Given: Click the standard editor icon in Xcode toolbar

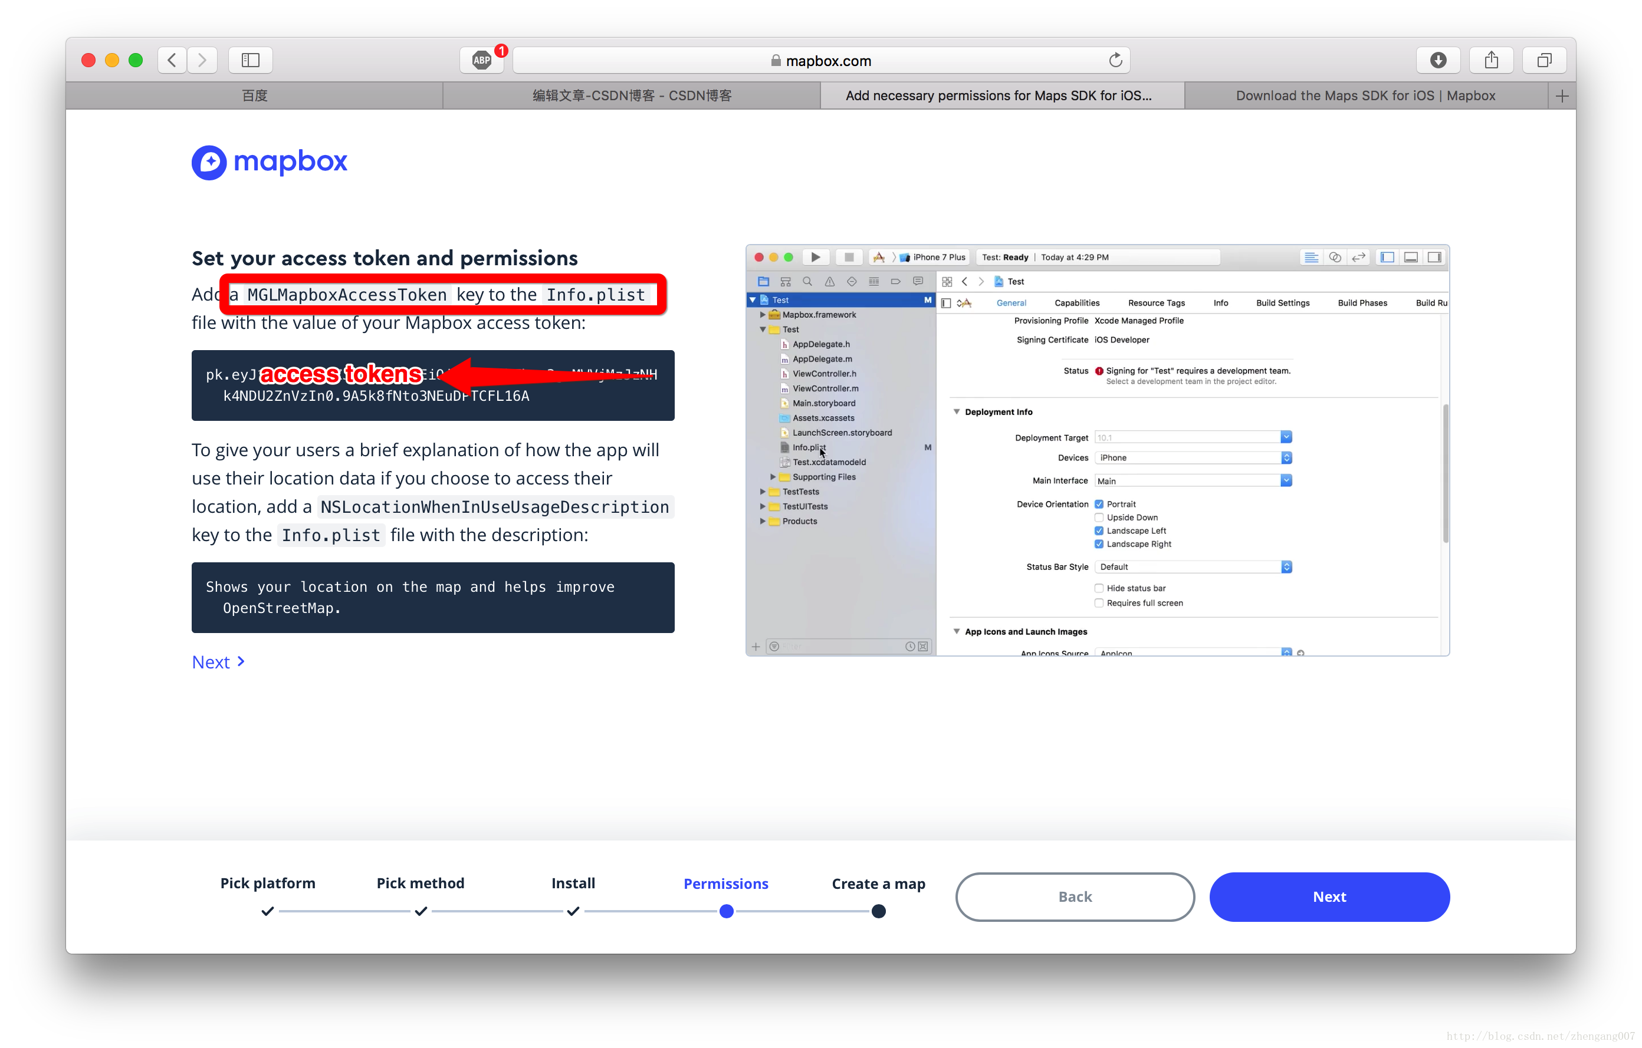Looking at the screenshot, I should 1311,257.
